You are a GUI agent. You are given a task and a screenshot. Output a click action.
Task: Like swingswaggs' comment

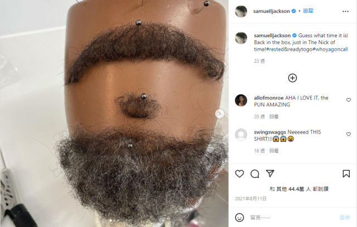click(348, 134)
